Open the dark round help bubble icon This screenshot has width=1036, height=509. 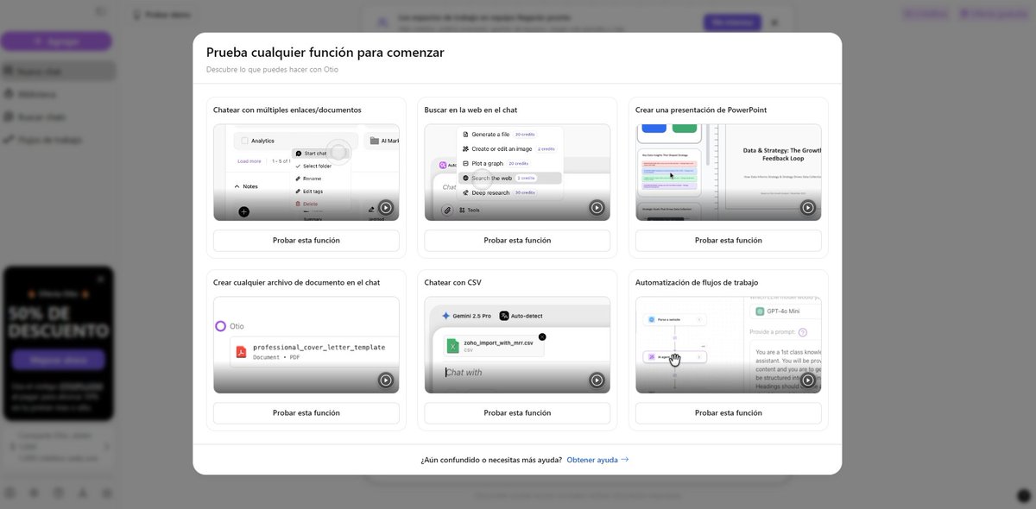[1024, 496]
